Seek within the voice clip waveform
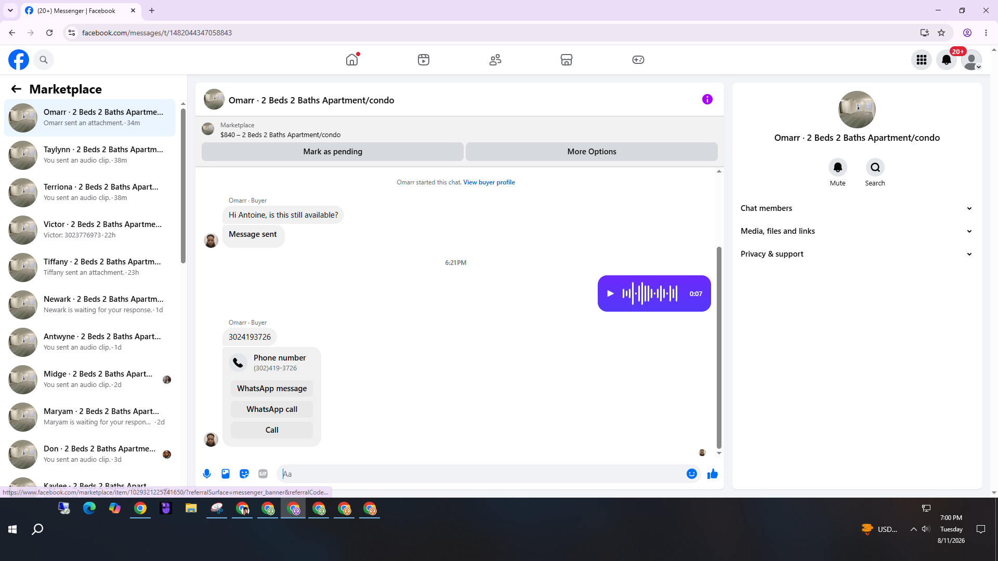Screen dimensions: 998x561 650,293
